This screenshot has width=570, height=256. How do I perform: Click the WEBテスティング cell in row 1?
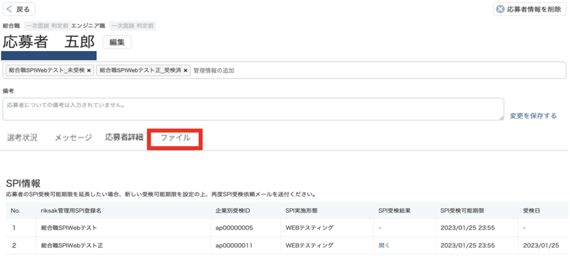[309, 228]
